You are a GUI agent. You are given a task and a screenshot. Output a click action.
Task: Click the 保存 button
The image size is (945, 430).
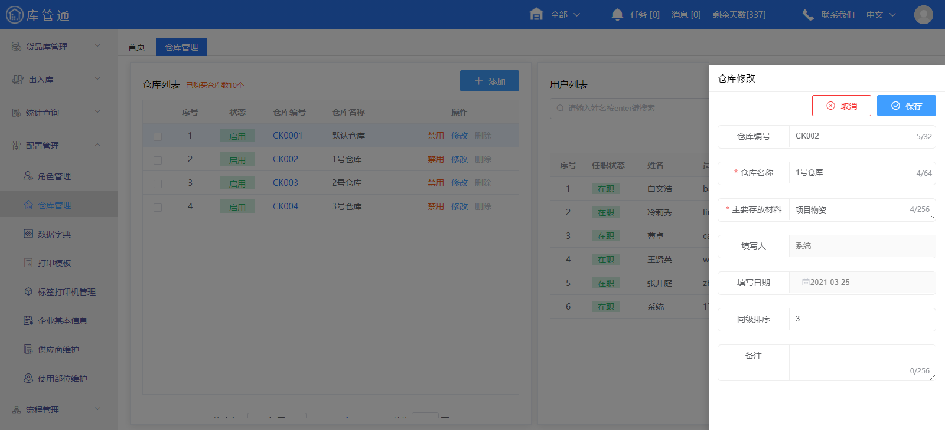(907, 106)
